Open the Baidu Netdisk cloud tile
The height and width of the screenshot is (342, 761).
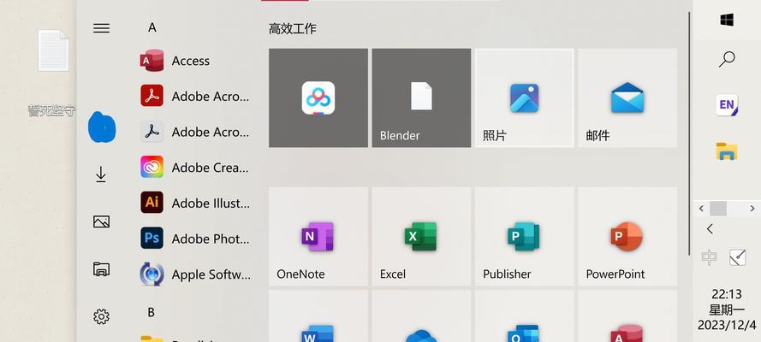click(x=318, y=97)
